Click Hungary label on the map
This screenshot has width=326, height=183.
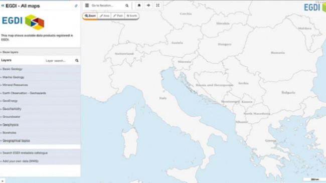(x=225, y=44)
